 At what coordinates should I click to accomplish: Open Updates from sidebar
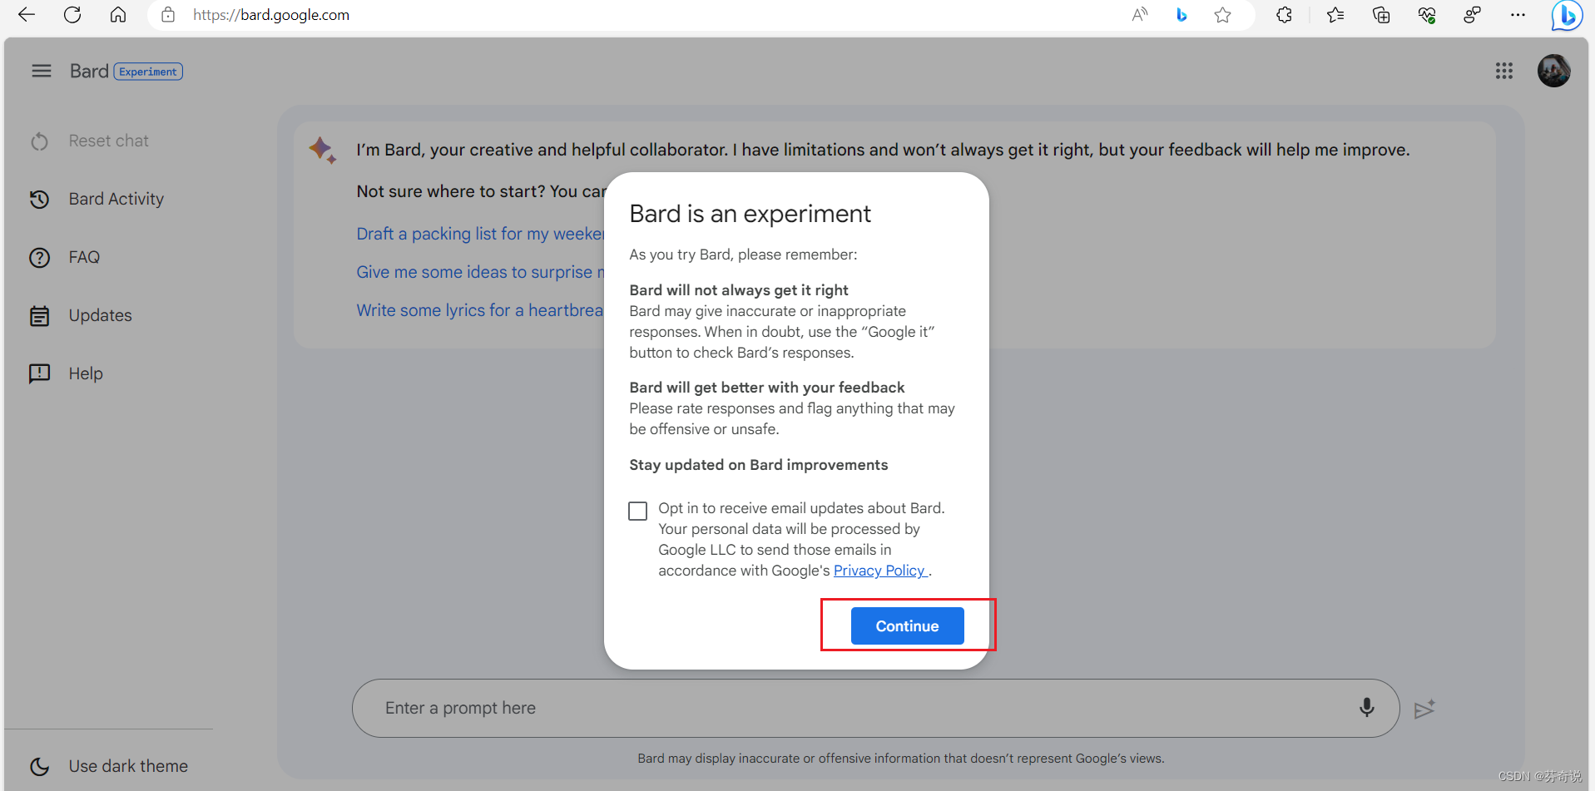click(100, 316)
